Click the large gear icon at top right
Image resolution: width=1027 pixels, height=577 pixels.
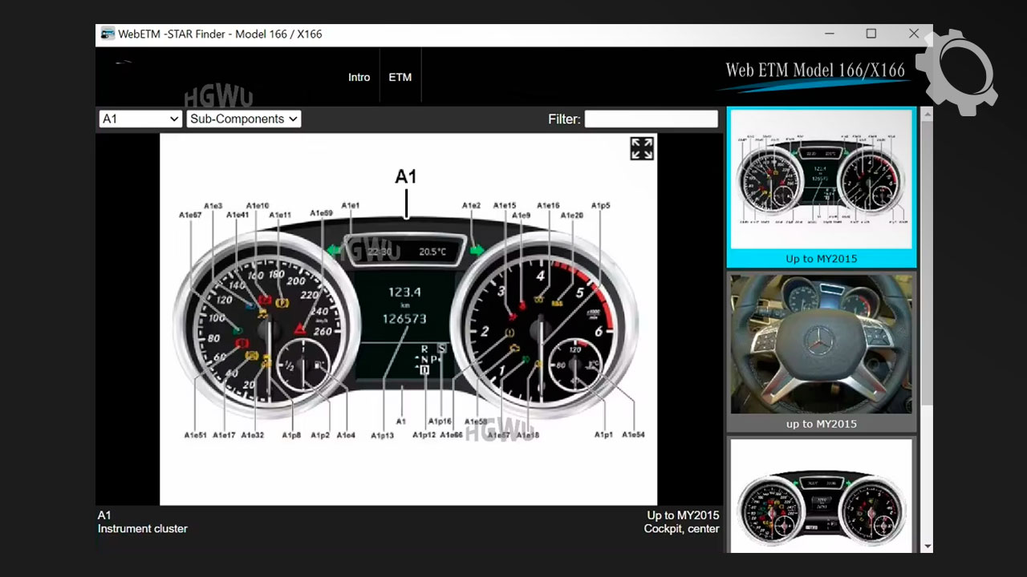956,71
